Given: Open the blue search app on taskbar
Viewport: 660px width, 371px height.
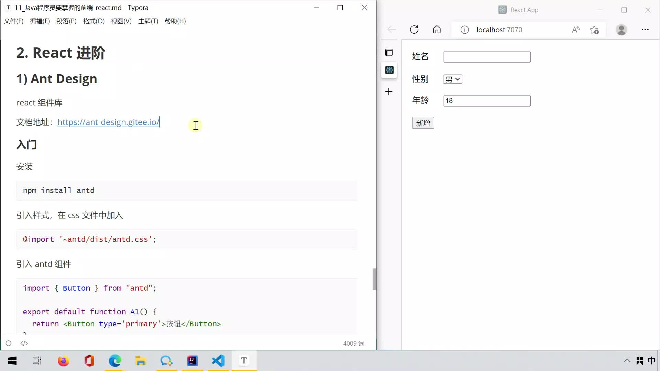Looking at the screenshot, I should (x=166, y=361).
